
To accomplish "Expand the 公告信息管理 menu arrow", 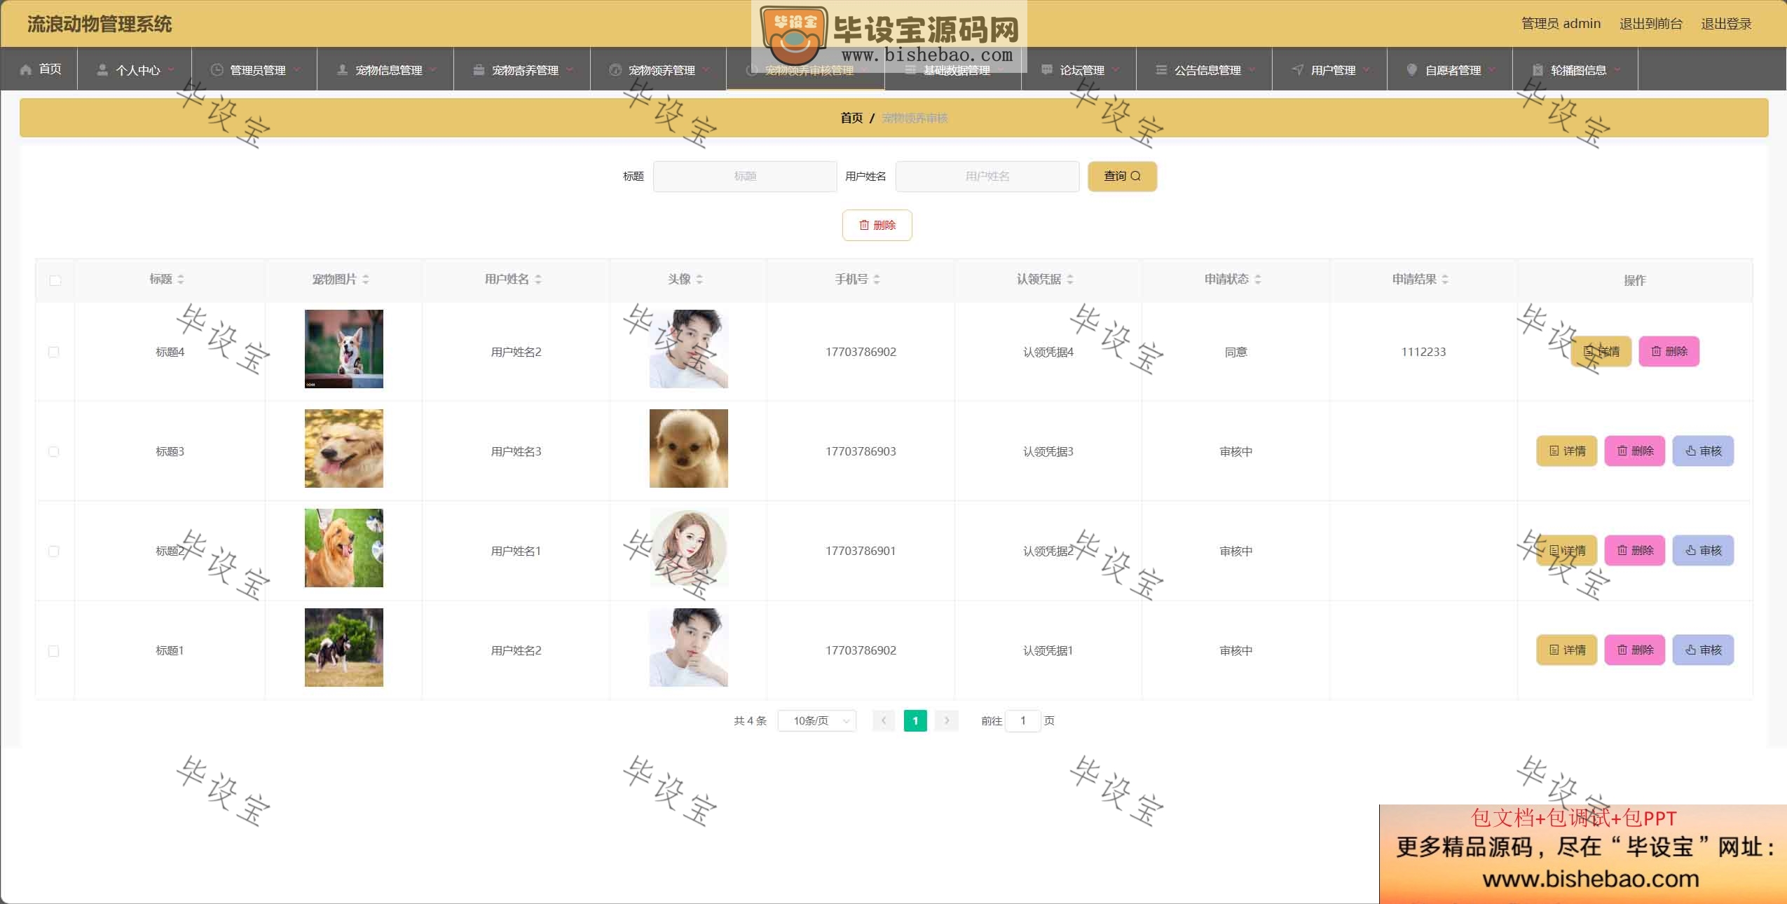I will (1252, 69).
